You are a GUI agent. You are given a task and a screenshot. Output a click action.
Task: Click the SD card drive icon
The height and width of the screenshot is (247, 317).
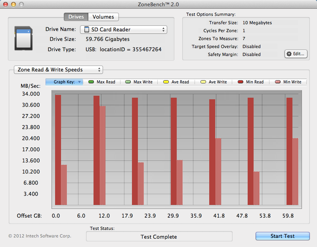(x=23, y=38)
